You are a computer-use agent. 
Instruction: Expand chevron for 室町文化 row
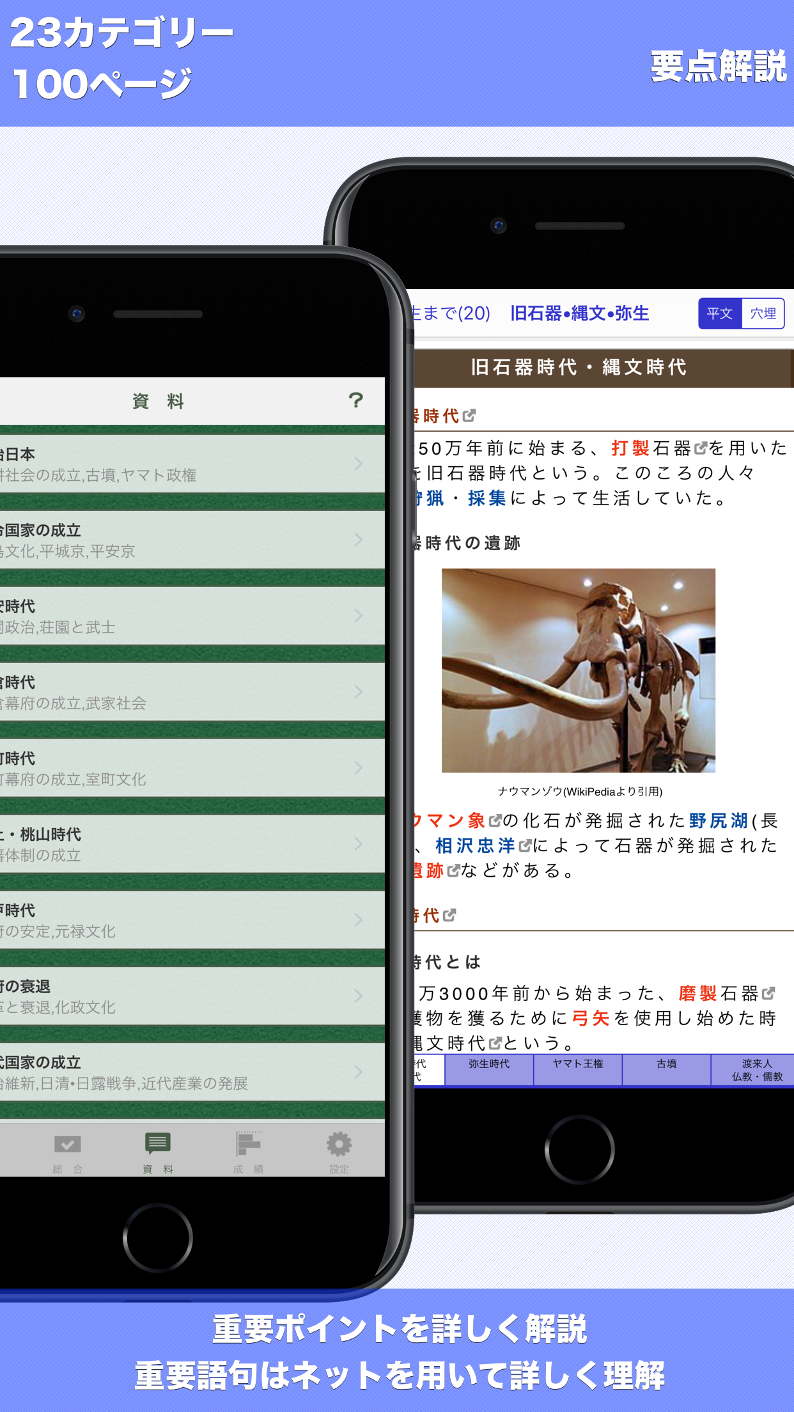click(359, 768)
